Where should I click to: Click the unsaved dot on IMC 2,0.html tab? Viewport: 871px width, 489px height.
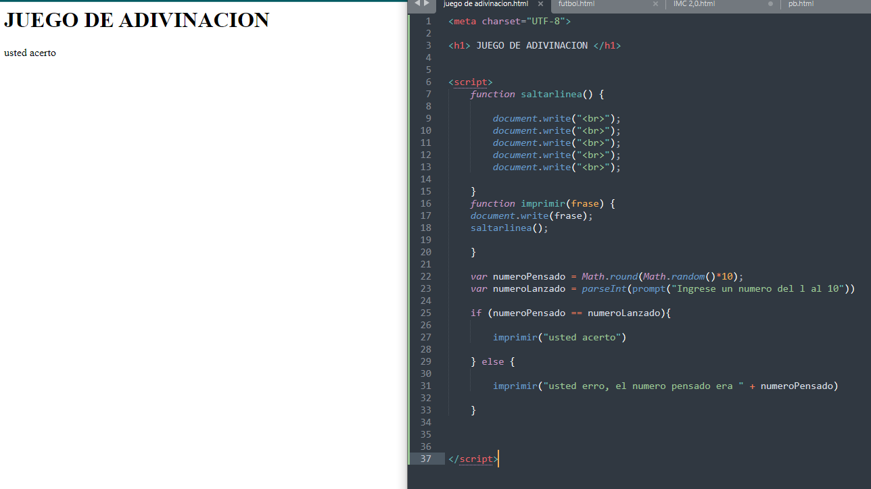pos(770,4)
